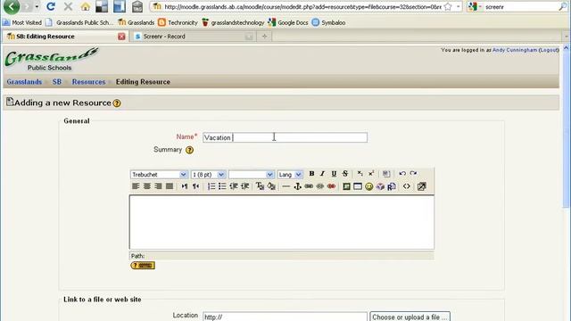
Task: Click the Bold formatting icon
Action: click(311, 174)
